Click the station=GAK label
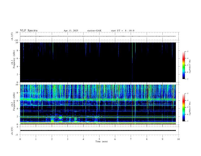201x156 pixels. 94,31
